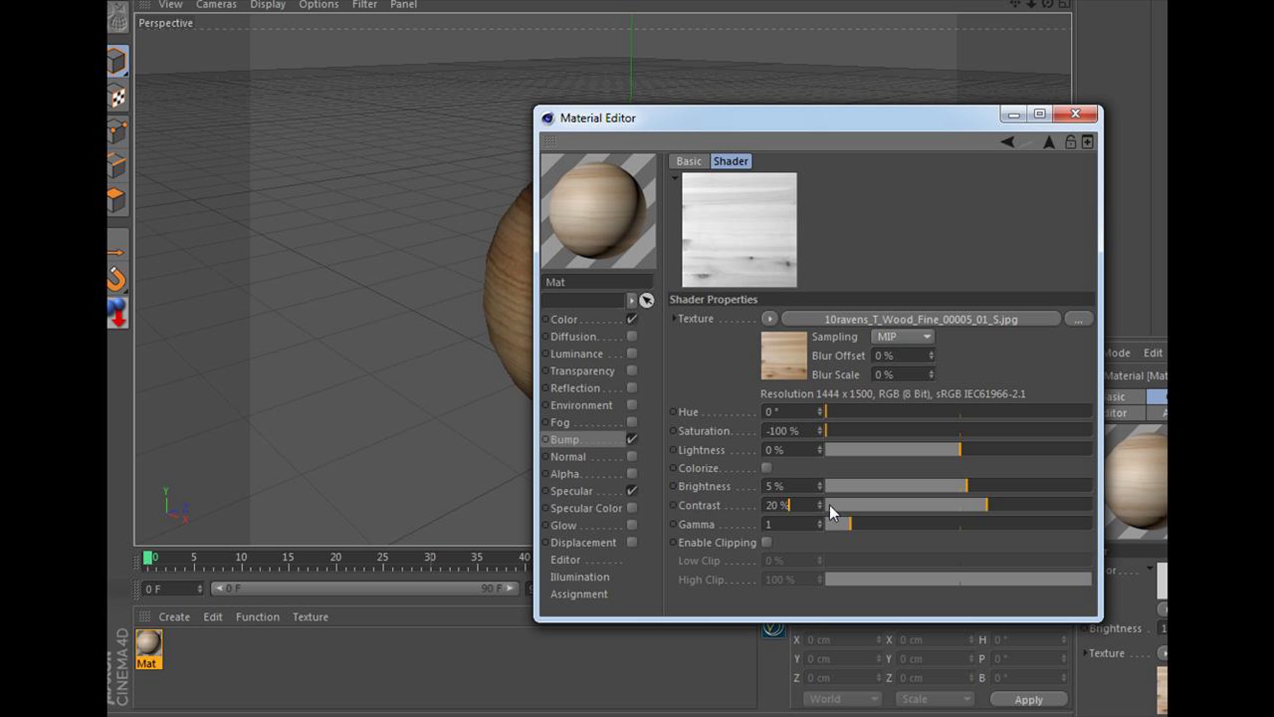
Task: Open the Create menu in material manager
Action: tap(174, 617)
